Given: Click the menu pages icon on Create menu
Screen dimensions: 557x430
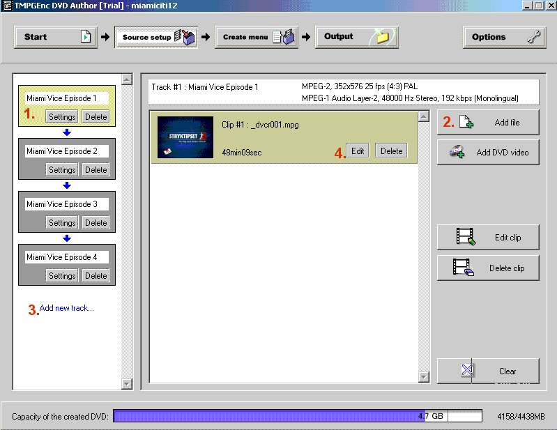Looking at the screenshot, I should tap(284, 37).
